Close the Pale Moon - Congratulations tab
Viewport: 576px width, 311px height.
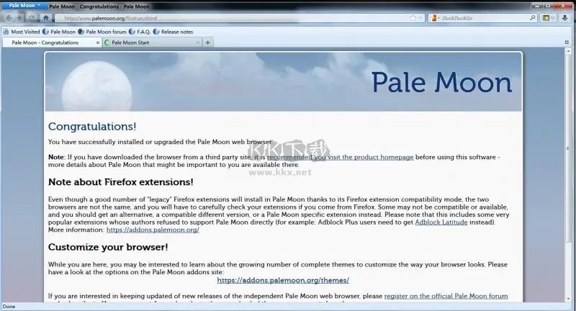[x=97, y=43]
